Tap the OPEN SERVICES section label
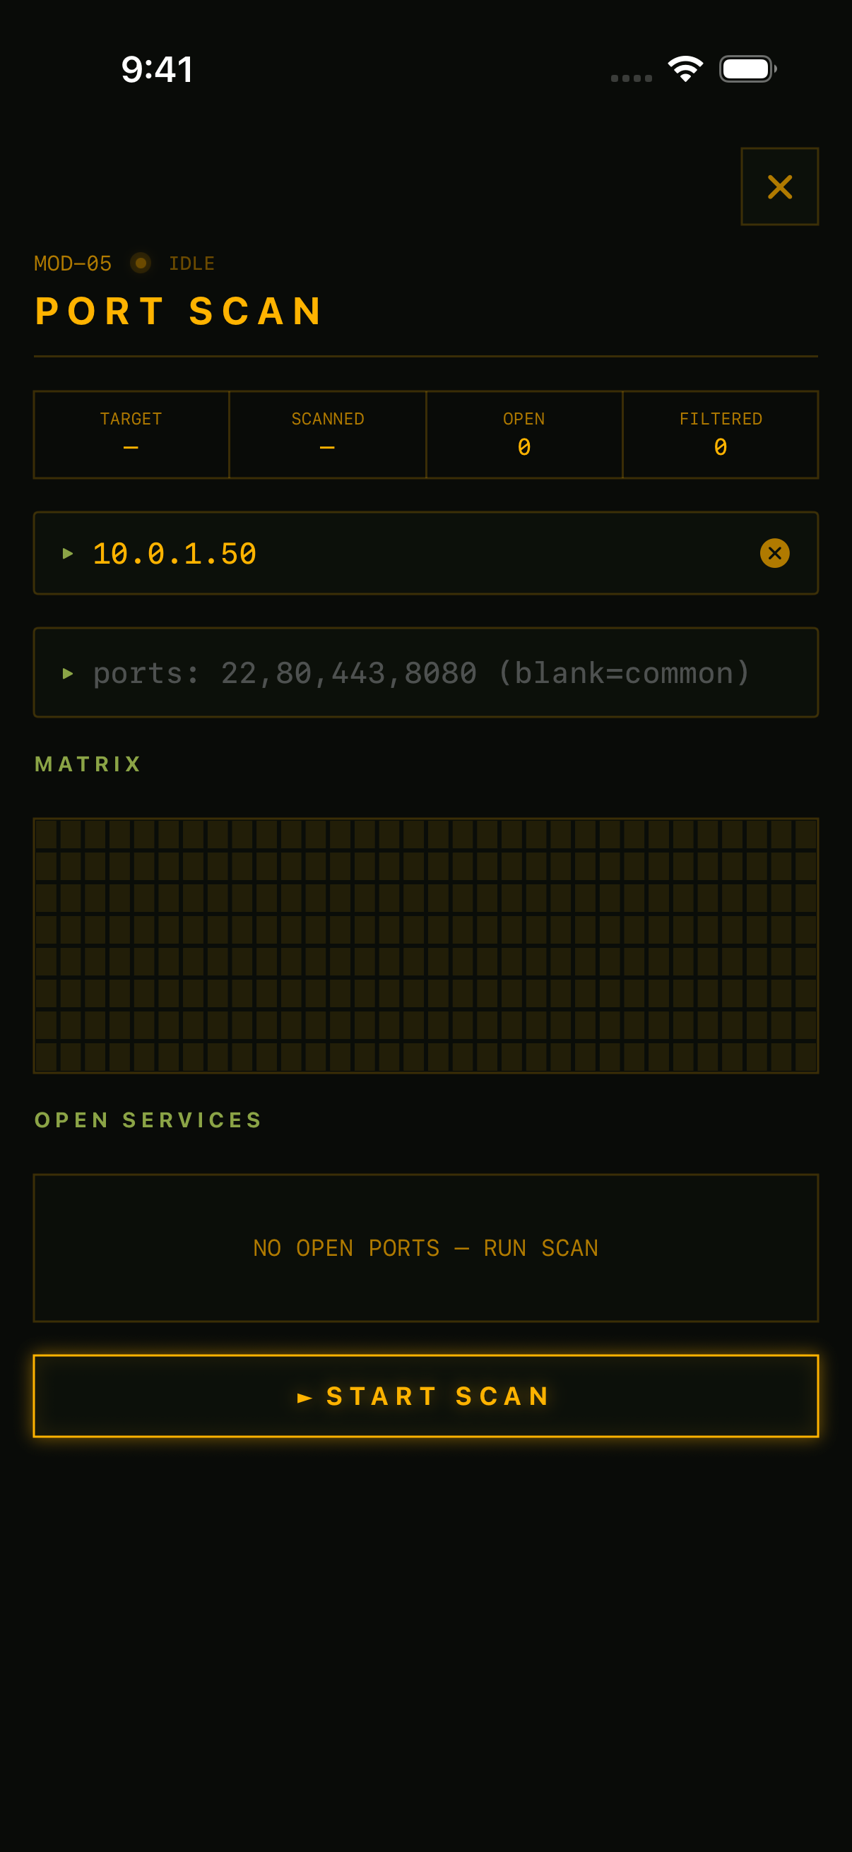This screenshot has height=1852, width=852. (x=149, y=1120)
